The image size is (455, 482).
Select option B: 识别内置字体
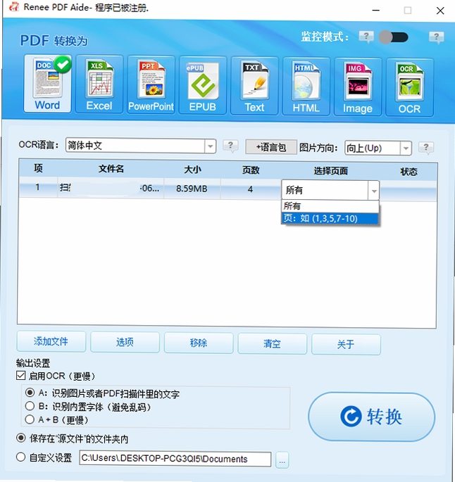pos(30,406)
